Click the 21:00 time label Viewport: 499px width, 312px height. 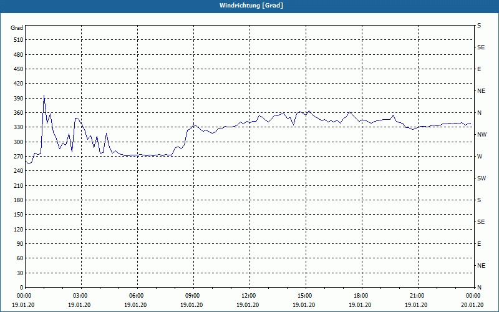click(417, 296)
